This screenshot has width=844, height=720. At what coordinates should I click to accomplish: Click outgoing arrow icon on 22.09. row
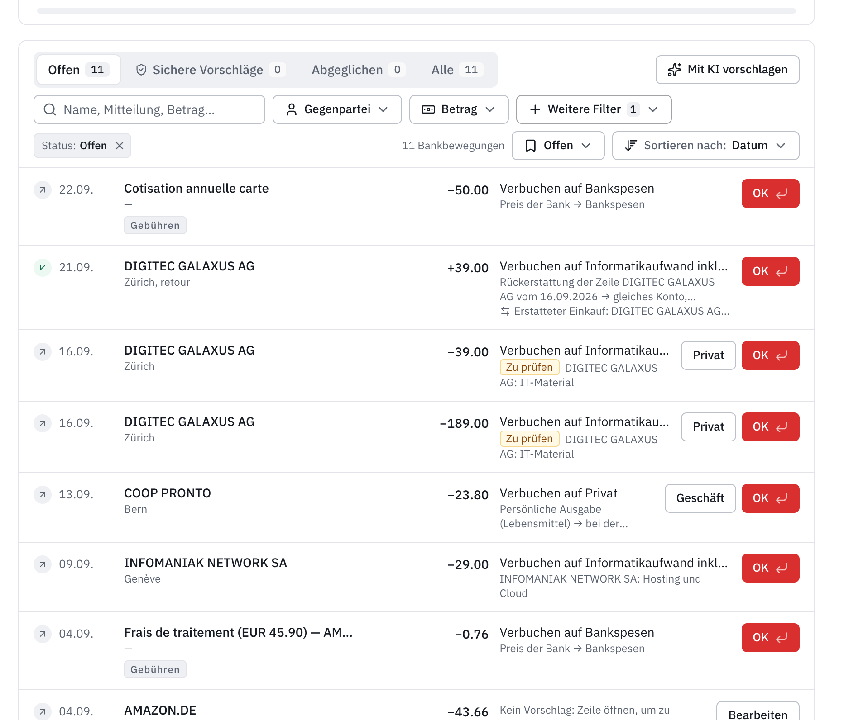[43, 190]
